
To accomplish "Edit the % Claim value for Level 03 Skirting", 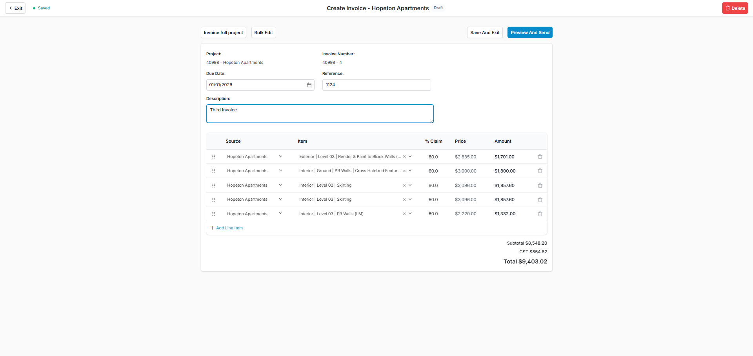I will click(433, 200).
